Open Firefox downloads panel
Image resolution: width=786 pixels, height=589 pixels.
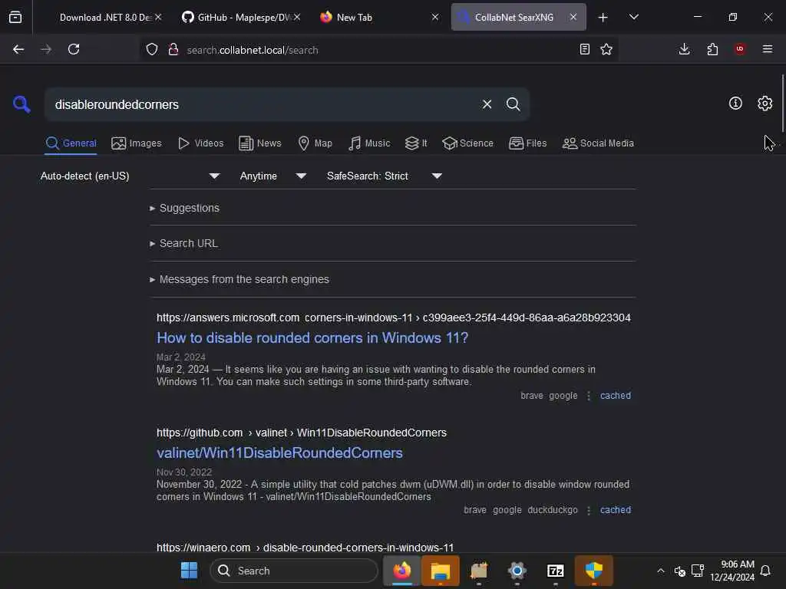pyautogui.click(x=684, y=49)
